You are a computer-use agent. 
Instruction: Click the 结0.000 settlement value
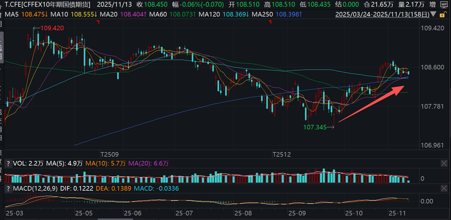pos(347,5)
